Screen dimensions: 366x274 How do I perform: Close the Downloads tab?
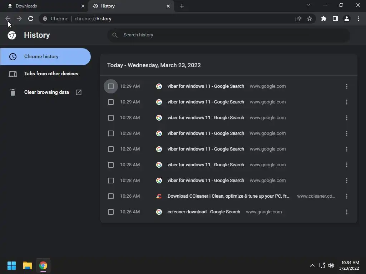[83, 6]
